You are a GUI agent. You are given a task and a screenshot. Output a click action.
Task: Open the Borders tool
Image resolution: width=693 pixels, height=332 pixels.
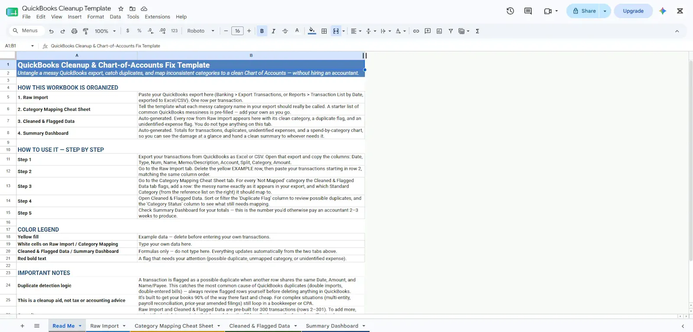324,31
